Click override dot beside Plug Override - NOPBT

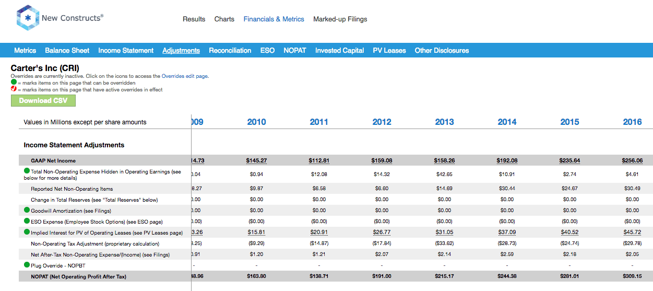27,265
